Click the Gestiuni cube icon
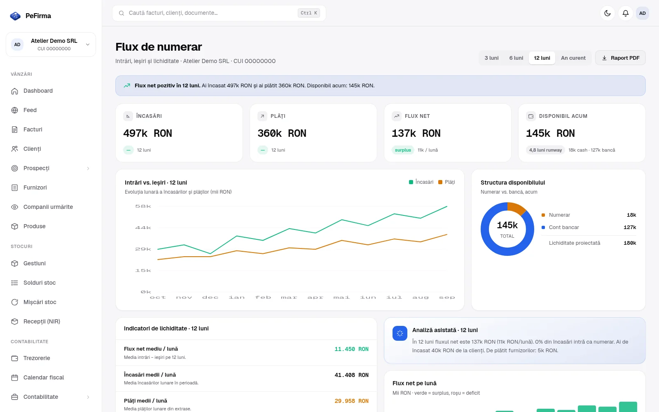 [15, 264]
